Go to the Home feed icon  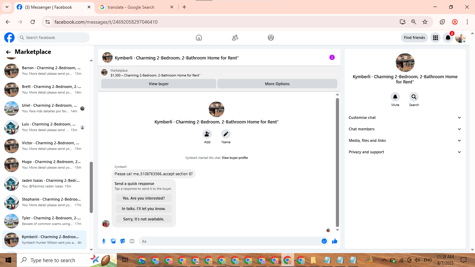[199, 38]
